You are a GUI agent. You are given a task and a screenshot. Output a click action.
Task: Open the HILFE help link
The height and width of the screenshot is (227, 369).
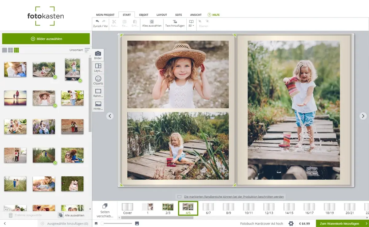(x=213, y=15)
